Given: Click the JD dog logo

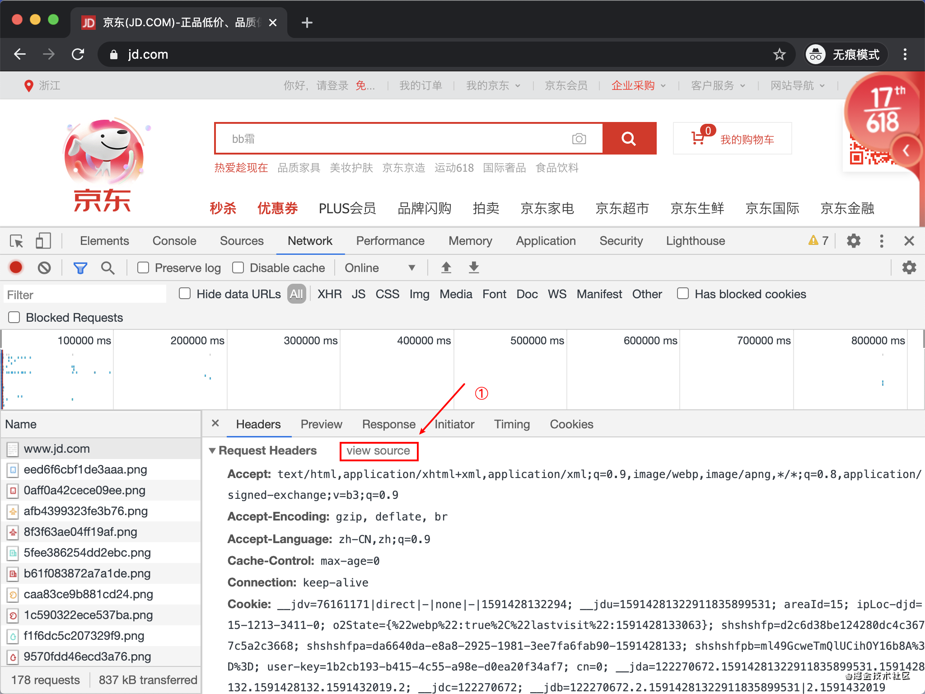Looking at the screenshot, I should (104, 165).
